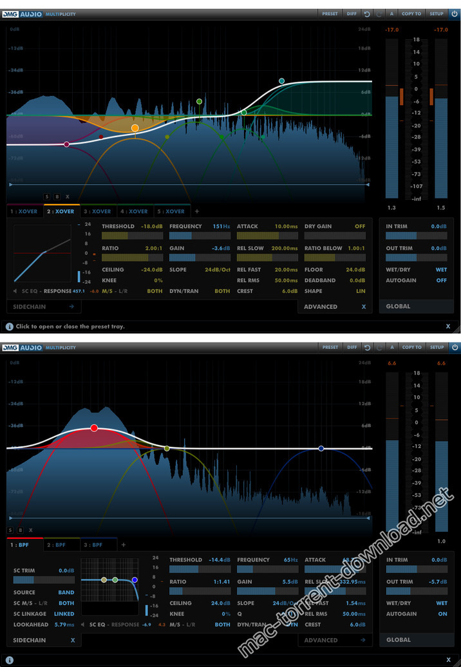461x667 pixels.
Task: Switch to 4 : XOVER band tab
Action: click(135, 211)
